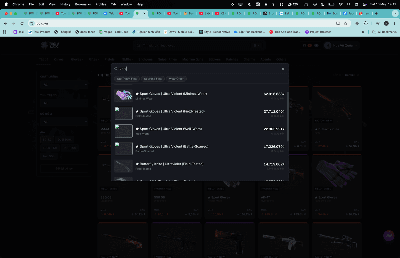Open the Vegas - Lark Docs bookmark
The image size is (400, 258).
pyautogui.click(x=114, y=32)
